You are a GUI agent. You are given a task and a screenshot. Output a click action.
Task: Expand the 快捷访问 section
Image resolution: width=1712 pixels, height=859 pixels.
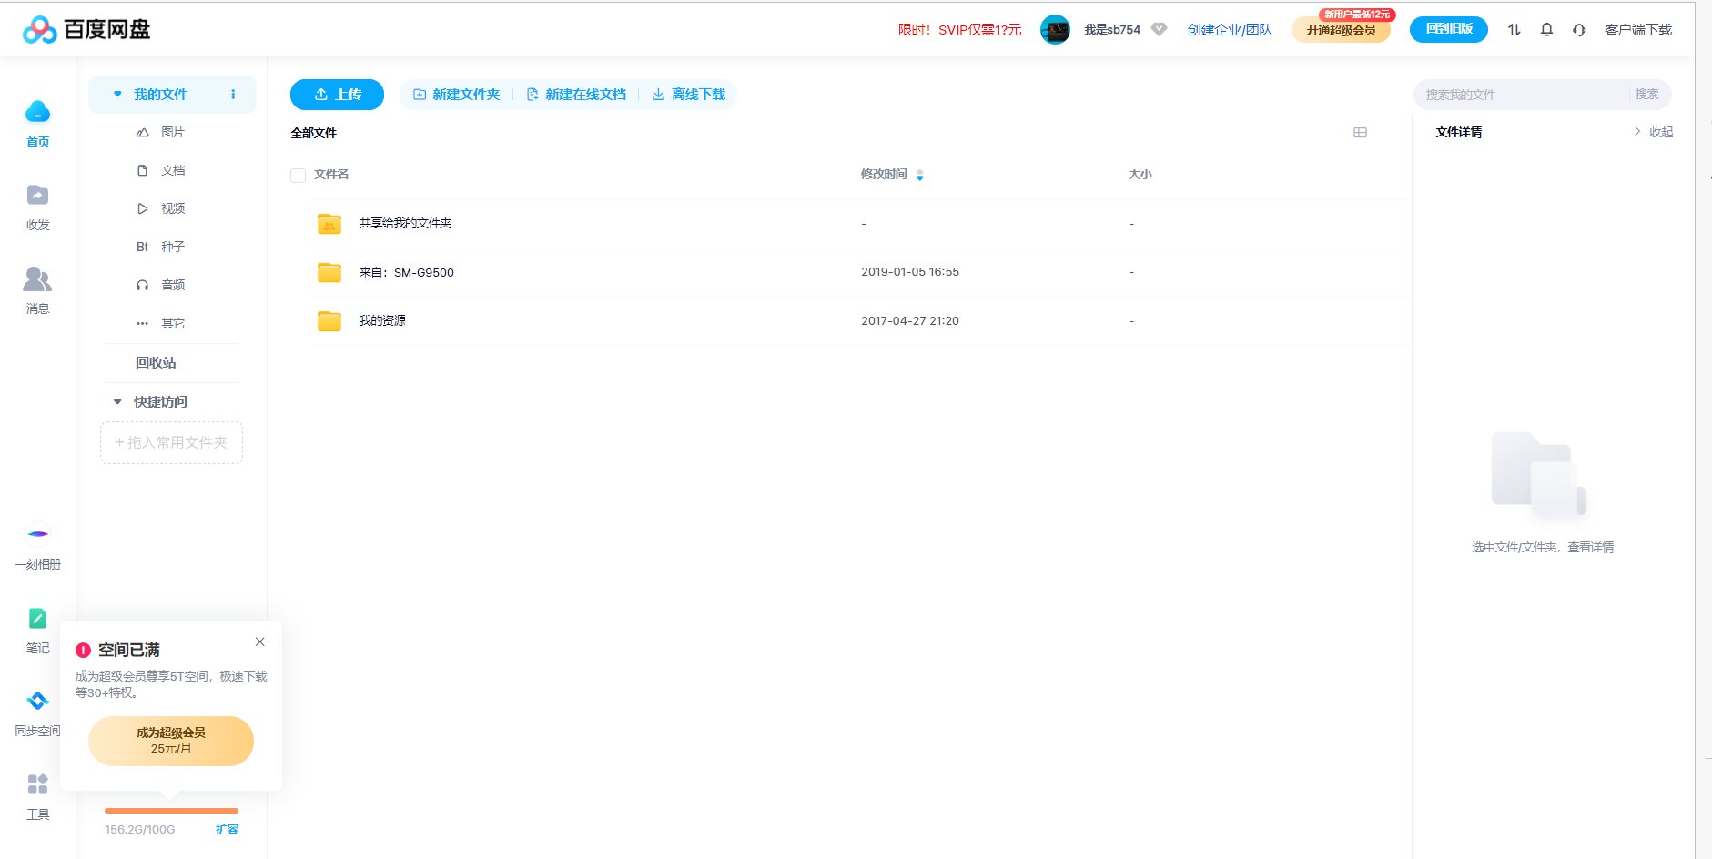pos(116,401)
